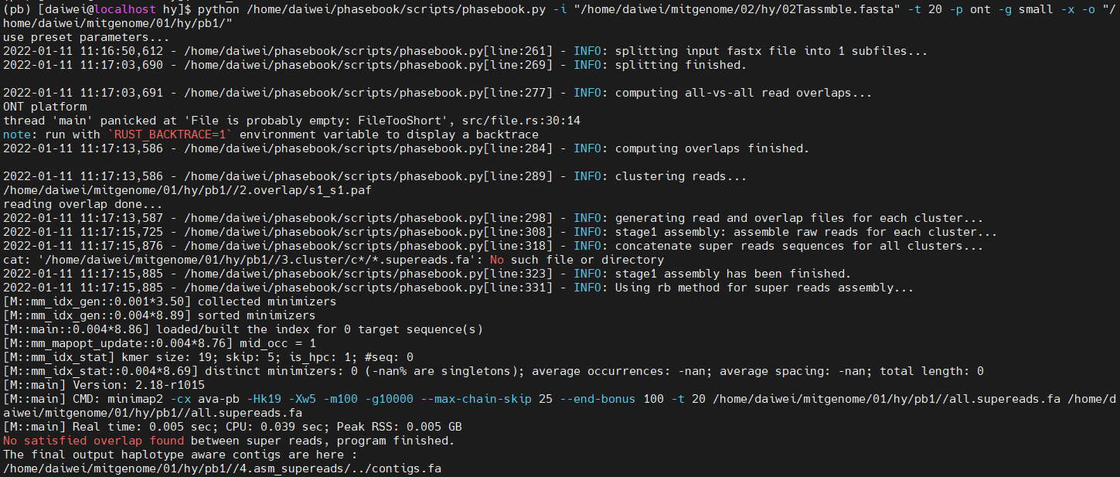Click the "thread 'main' panicked" error line

[291, 121]
